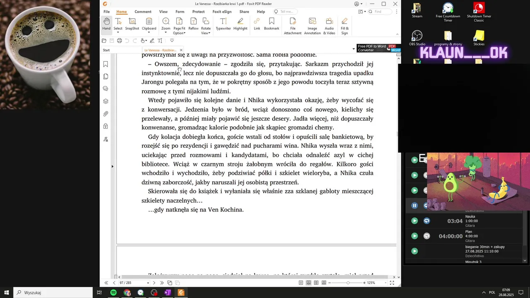Click the Open file quick-access icon

point(104,41)
